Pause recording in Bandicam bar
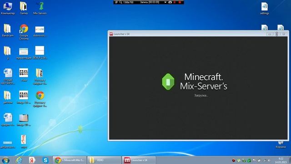Image resolution: width=291 pixels, height=164 pixels. (x=175, y=2)
